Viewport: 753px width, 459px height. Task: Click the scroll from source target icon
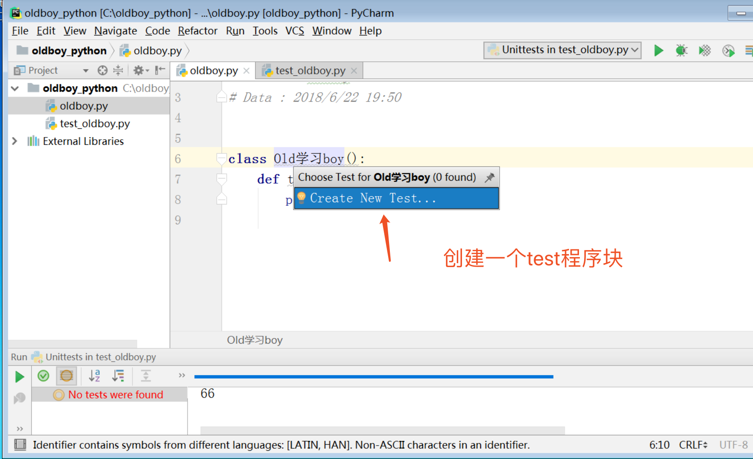click(102, 70)
